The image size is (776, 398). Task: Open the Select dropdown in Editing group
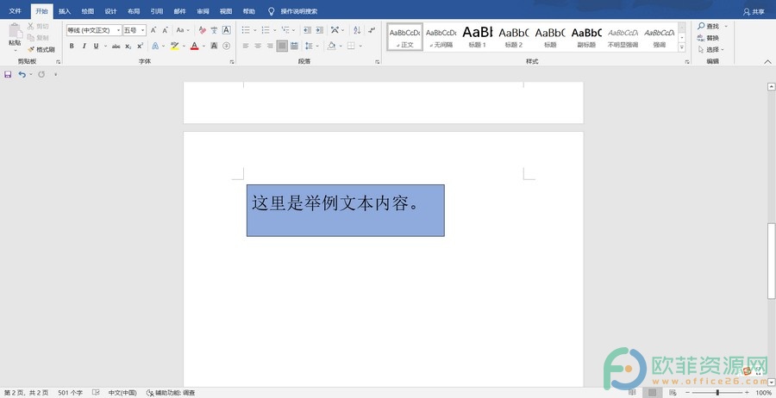(x=711, y=49)
